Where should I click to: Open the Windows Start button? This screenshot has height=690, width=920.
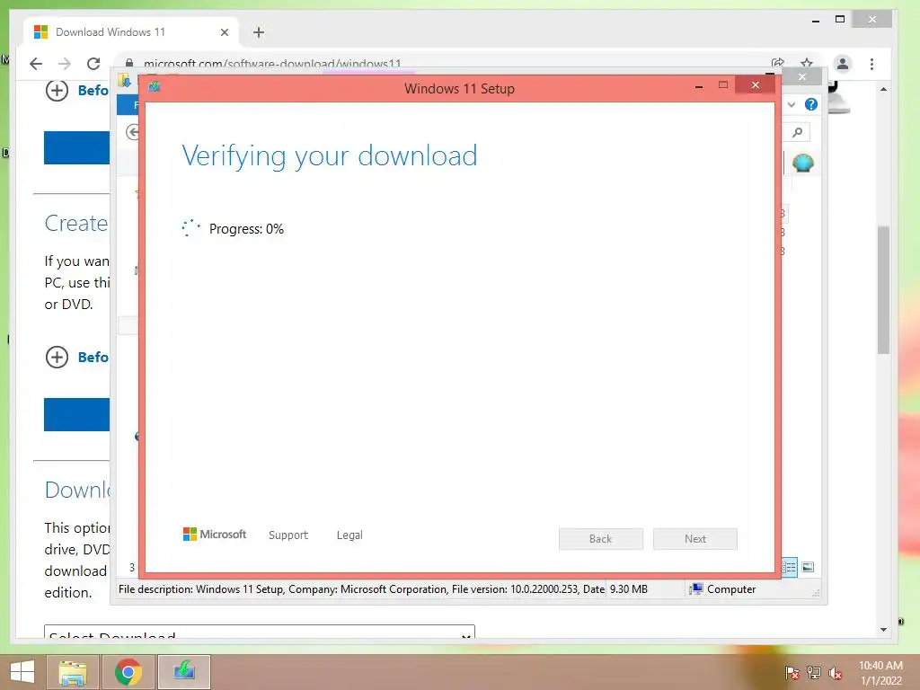(22, 672)
